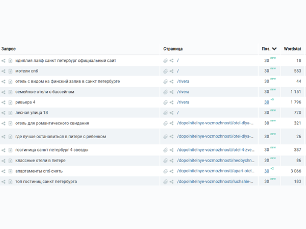Screen dimensions: 306x229
Task: Click the Страница column header
Action: (173, 49)
